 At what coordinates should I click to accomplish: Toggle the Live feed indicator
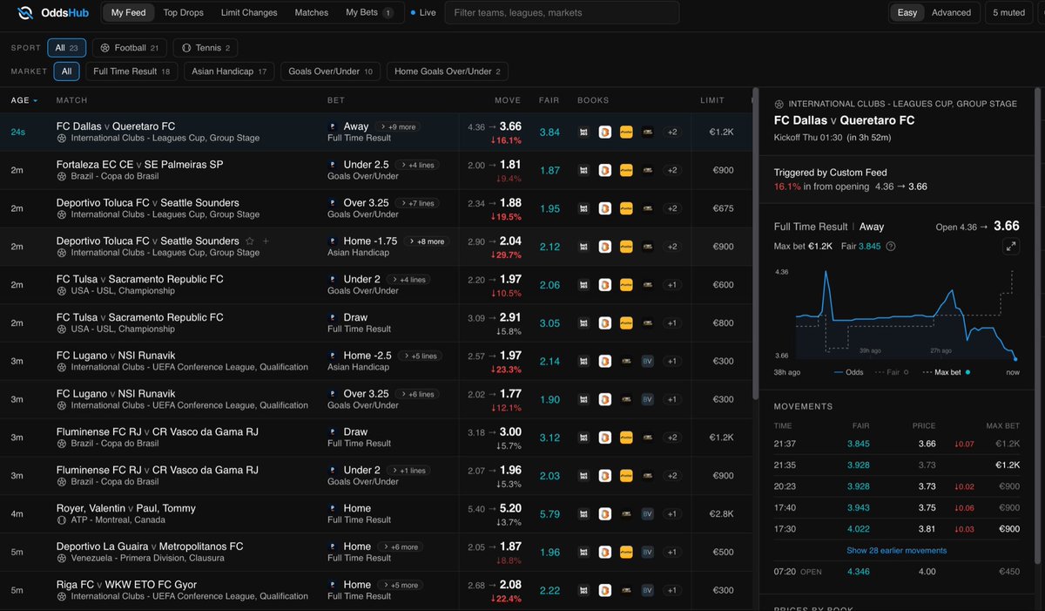click(424, 13)
